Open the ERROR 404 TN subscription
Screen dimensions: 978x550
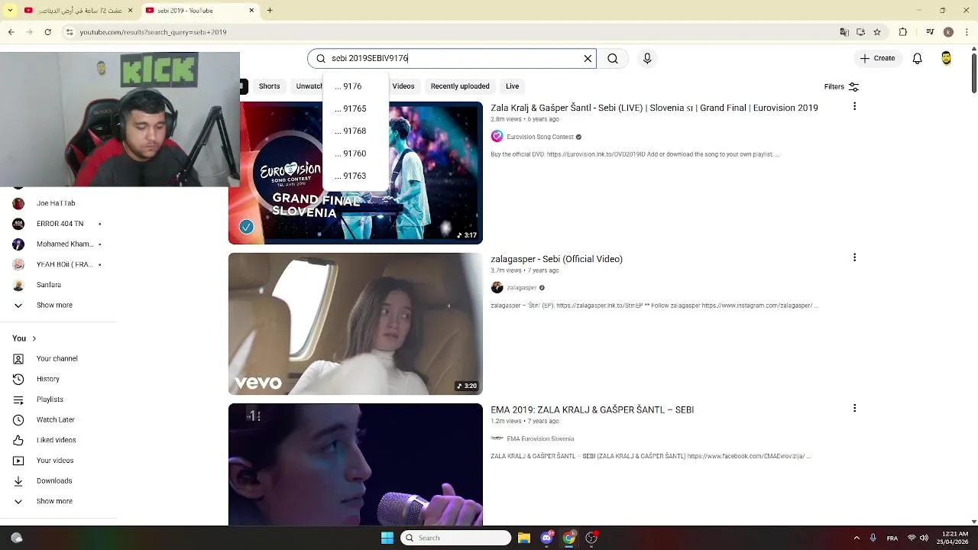tap(58, 224)
